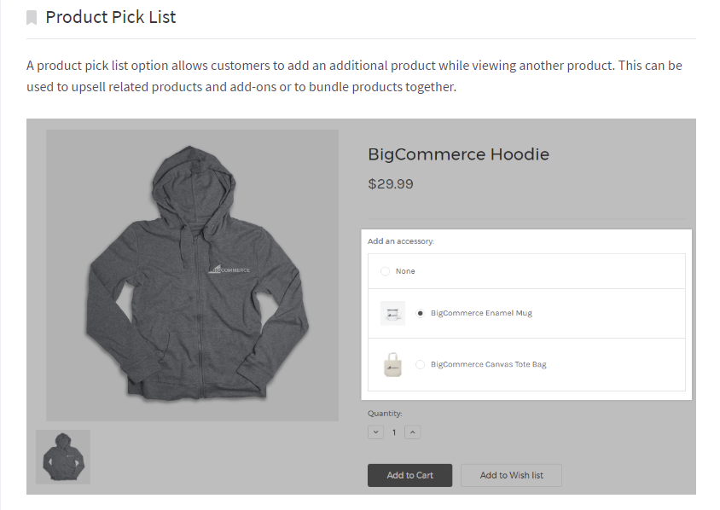Choose the Canvas Tote Bag radio button
Screen dimensions: 720x510
pyautogui.click(x=420, y=364)
